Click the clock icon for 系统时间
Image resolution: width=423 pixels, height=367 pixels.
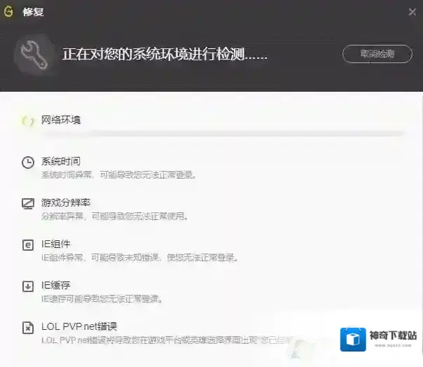(28, 162)
